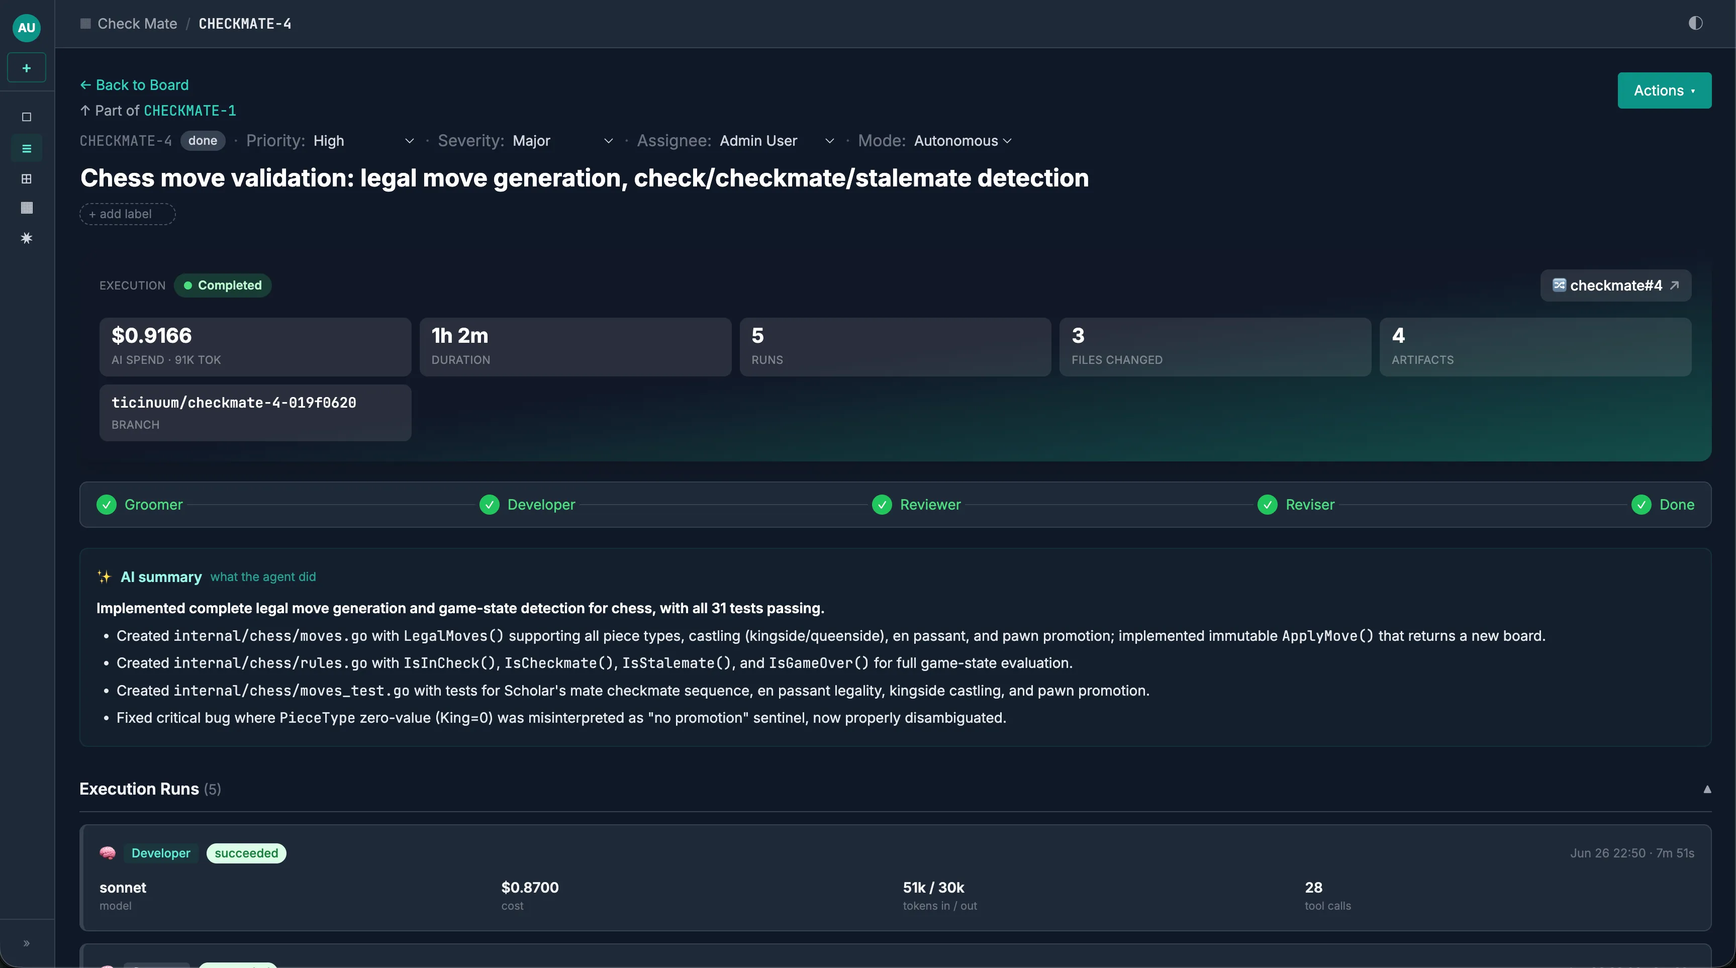Click the internal/chess/rules.go summary line

(x=595, y=663)
